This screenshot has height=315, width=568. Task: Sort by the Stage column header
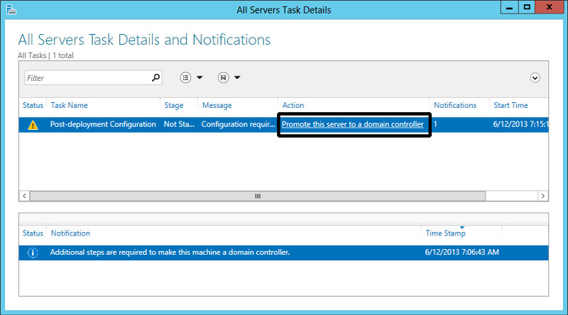pyautogui.click(x=174, y=106)
